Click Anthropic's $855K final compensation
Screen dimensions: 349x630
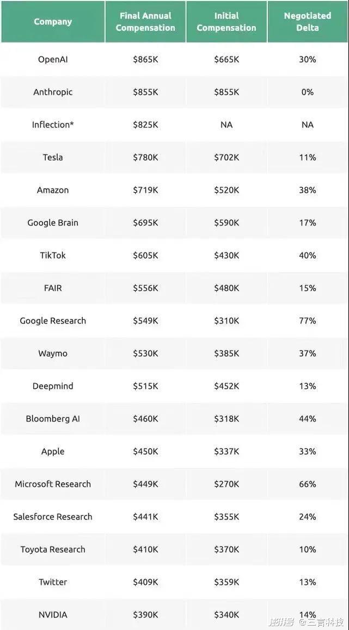click(x=145, y=92)
